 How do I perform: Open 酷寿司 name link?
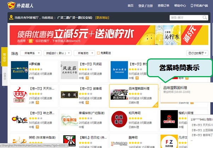click(x=133, y=137)
